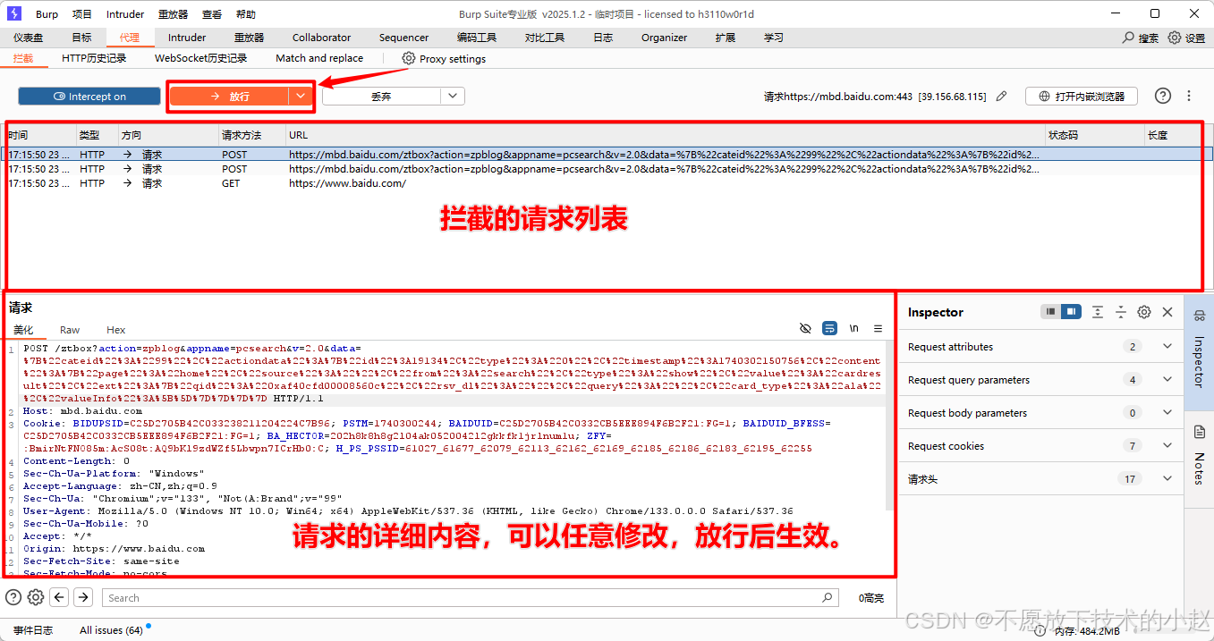Switch to Sequencer tab
Image resolution: width=1214 pixels, height=641 pixels.
(403, 38)
